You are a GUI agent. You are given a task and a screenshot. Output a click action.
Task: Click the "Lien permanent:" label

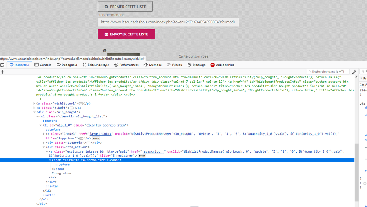coord(111,15)
